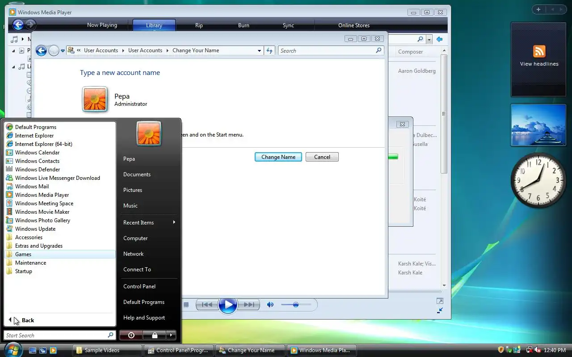Screen dimensions: 572x357
Task: Refresh the User Accounts address bar
Action: coord(269,51)
